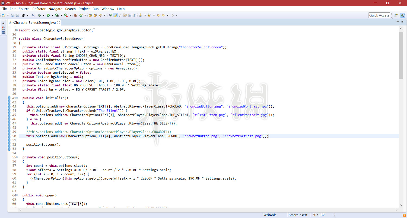
Task: Click the RSS feed icon in status bar
Action: pyautogui.click(x=404, y=215)
